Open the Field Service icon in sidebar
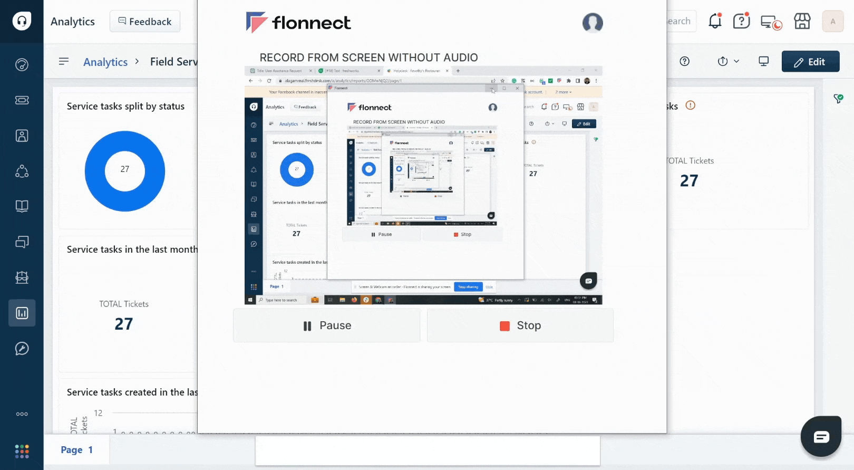The height and width of the screenshot is (470, 854). 22,277
